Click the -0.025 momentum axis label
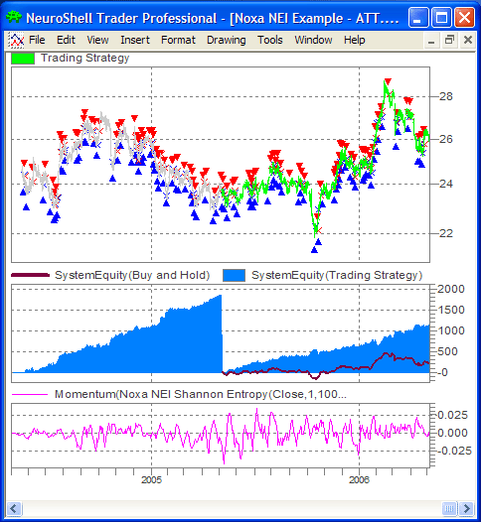 click(x=454, y=452)
